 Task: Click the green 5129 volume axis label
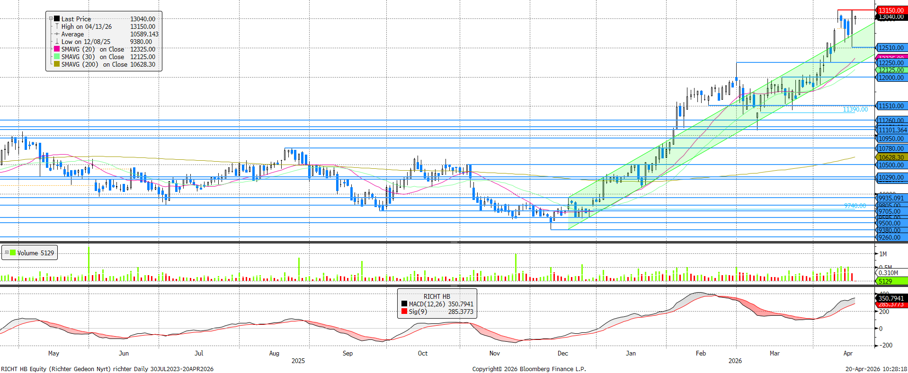885,281
